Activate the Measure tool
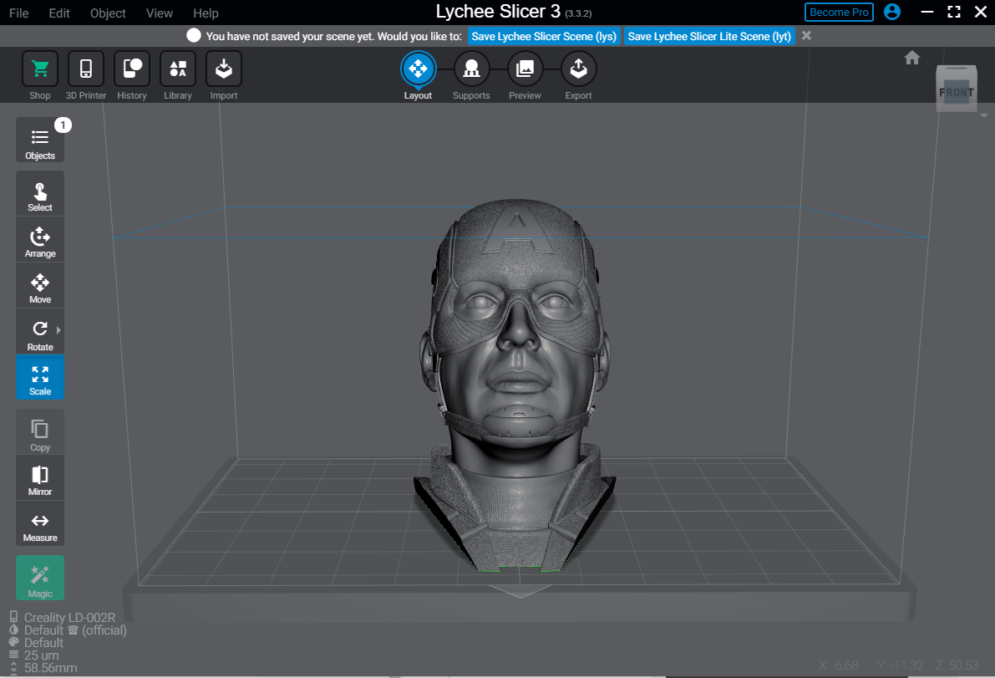The image size is (995, 678). pyautogui.click(x=40, y=523)
